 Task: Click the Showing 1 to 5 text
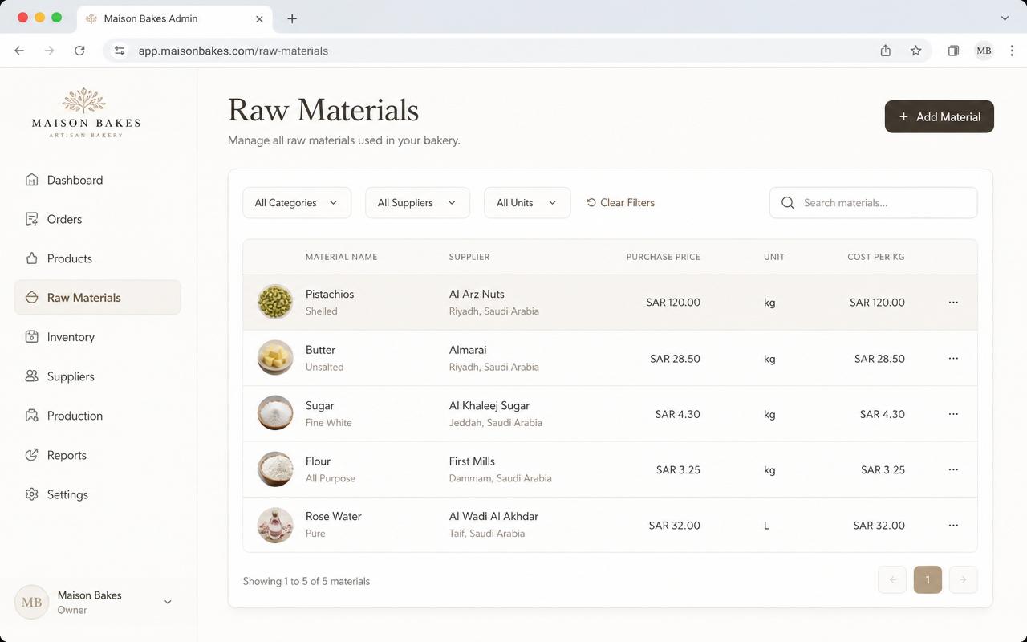(306, 581)
